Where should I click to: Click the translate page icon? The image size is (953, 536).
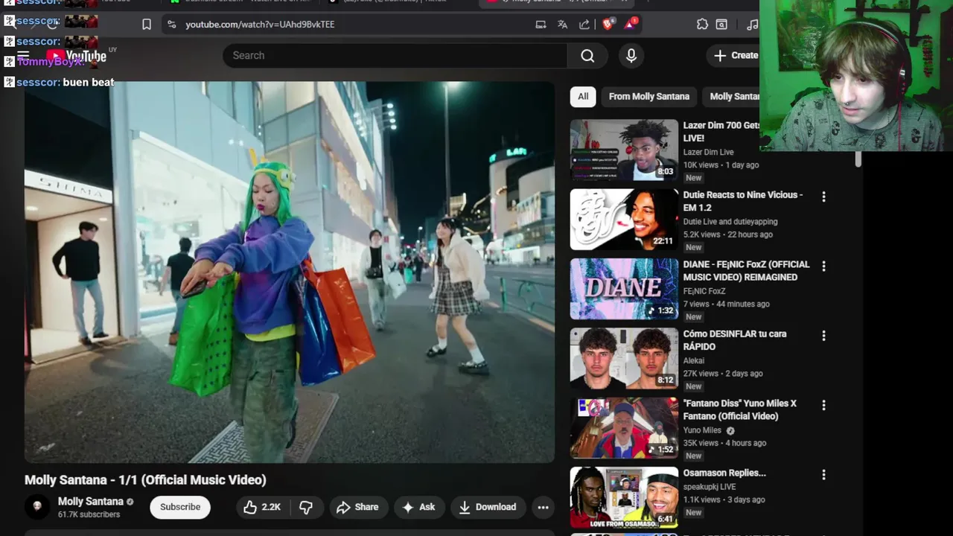562,25
